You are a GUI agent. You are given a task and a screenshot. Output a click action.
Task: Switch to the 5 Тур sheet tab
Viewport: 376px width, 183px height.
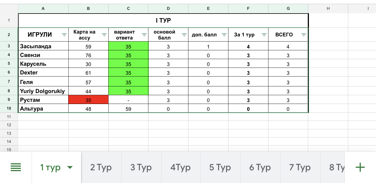point(220,167)
